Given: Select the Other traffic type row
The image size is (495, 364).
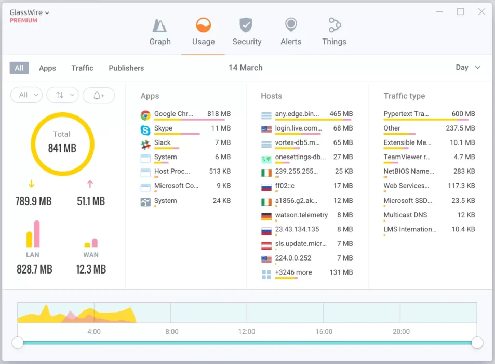Looking at the screenshot, I should tap(430, 129).
